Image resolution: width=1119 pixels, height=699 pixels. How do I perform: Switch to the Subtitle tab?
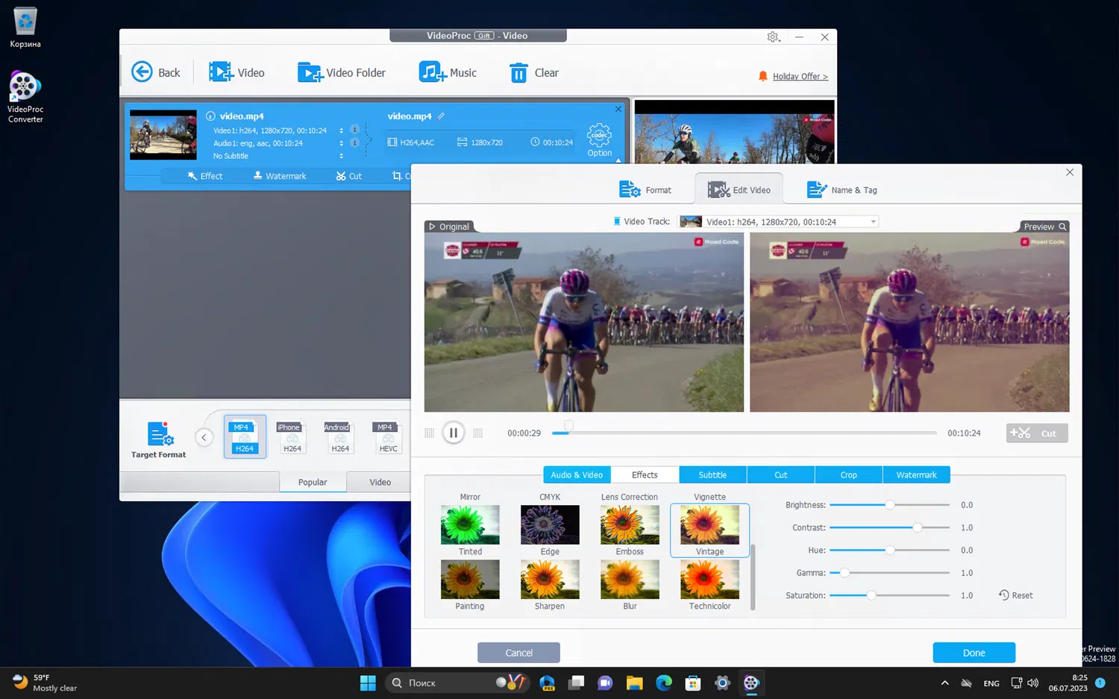tap(712, 474)
